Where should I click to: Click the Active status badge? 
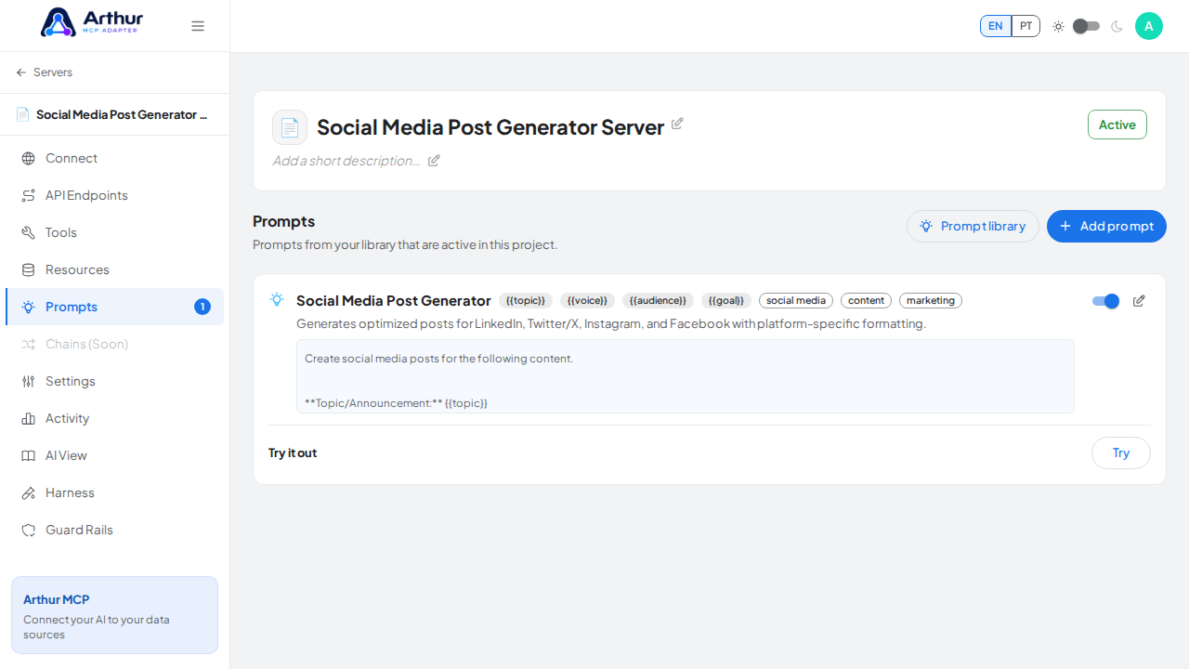point(1117,125)
